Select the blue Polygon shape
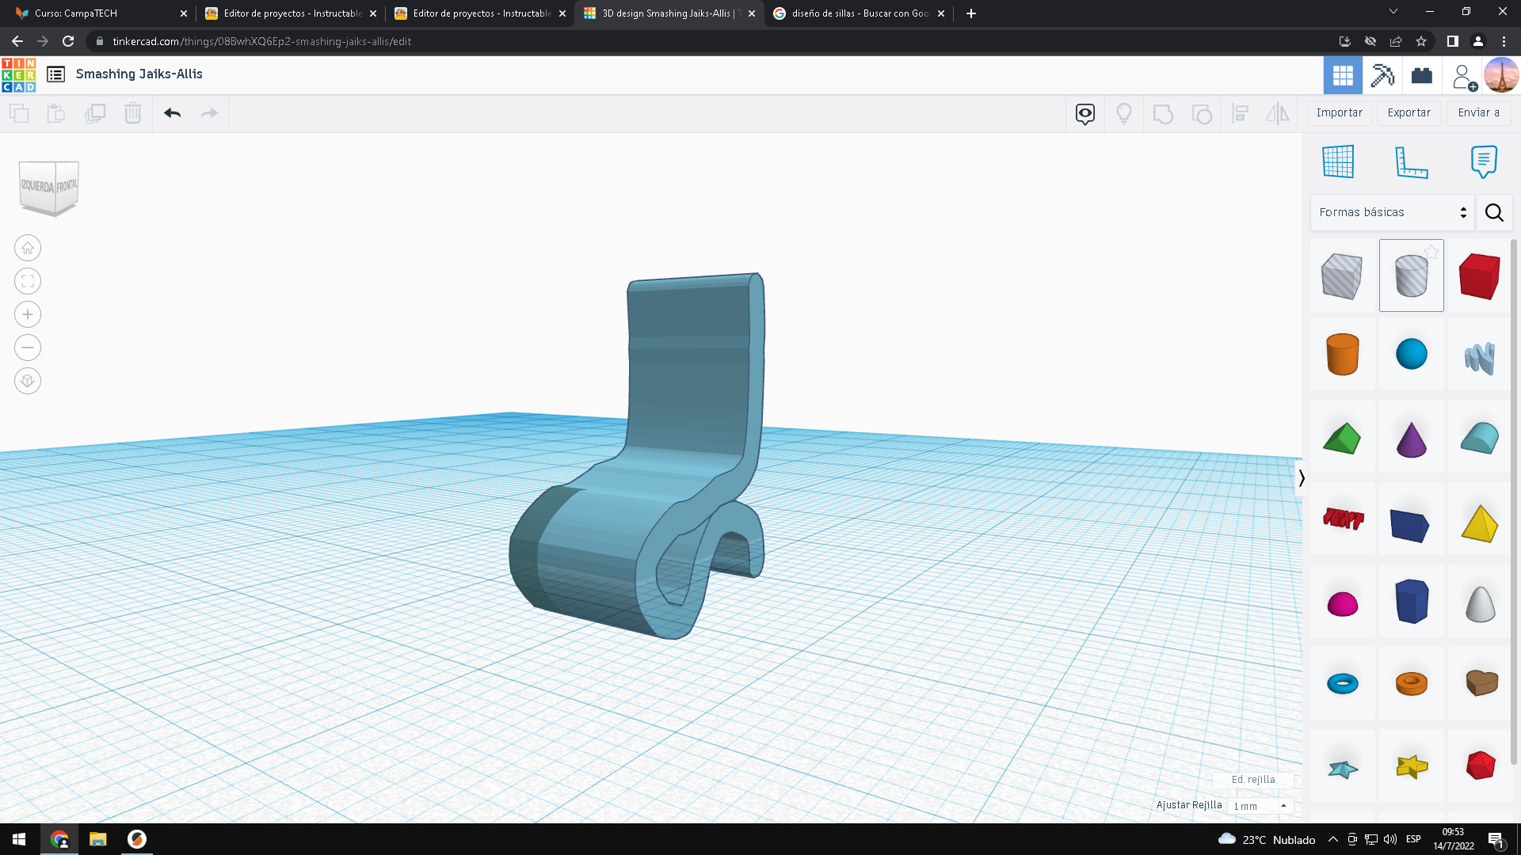The image size is (1521, 855). (x=1411, y=601)
